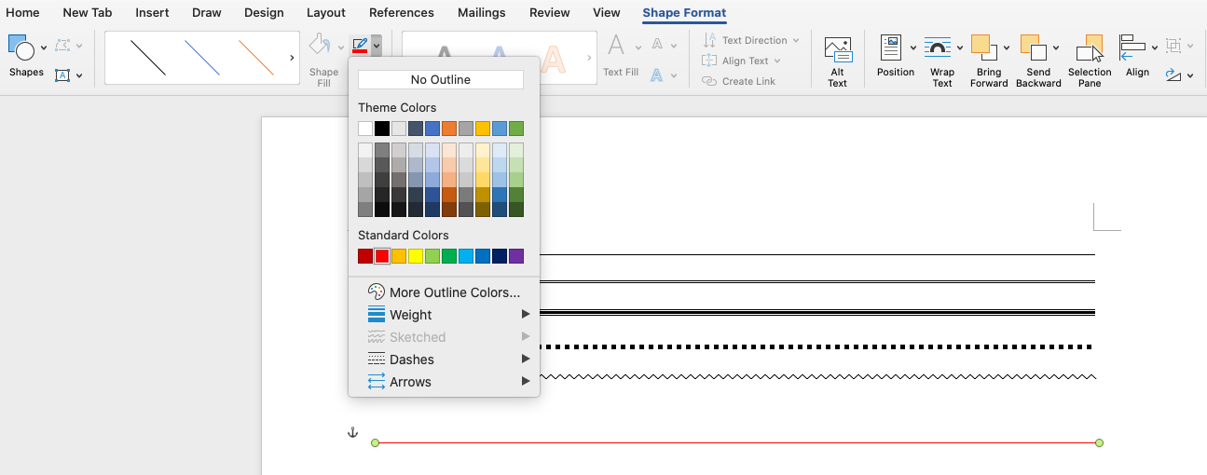Click the Draw Text Box icon
Viewport: 1207px width, 475px height.
coord(63,75)
